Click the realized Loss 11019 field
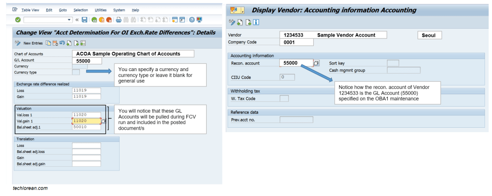The image size is (492, 196). 86,91
